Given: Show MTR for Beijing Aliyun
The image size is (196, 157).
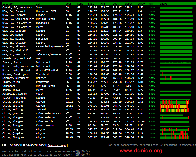Looking at the screenshot, I should (152, 106).
